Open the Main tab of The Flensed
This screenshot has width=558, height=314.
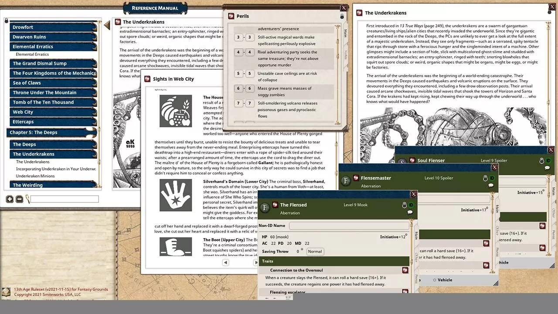(x=416, y=235)
